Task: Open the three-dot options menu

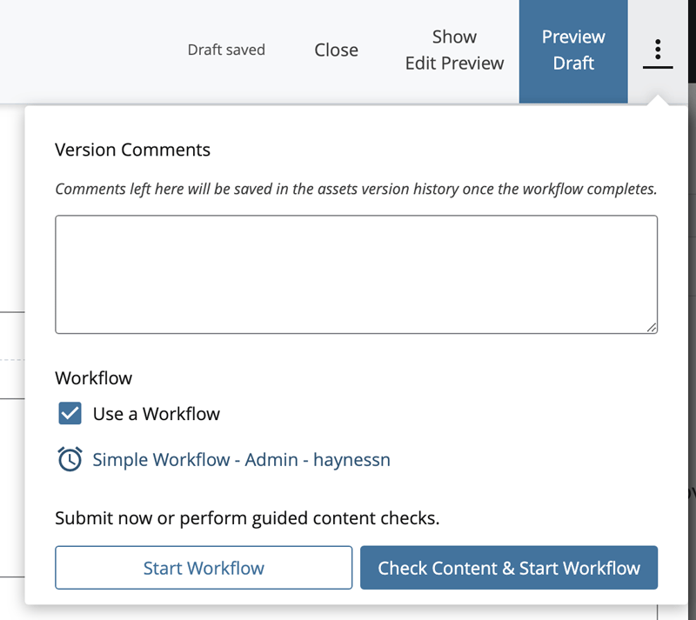Action: [x=658, y=50]
